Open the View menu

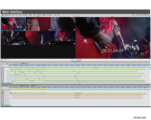[20, 15]
